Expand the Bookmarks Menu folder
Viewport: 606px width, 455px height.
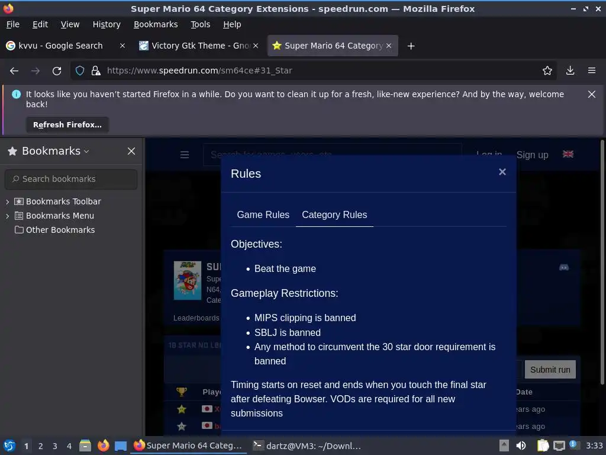7,216
